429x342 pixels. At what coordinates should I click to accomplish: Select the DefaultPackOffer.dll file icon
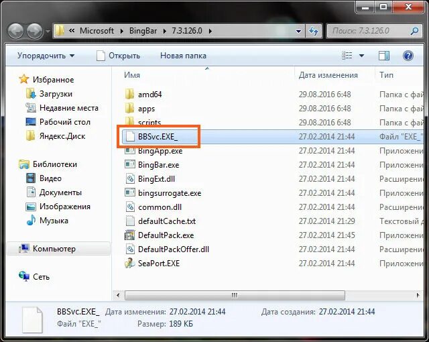pyautogui.click(x=130, y=249)
